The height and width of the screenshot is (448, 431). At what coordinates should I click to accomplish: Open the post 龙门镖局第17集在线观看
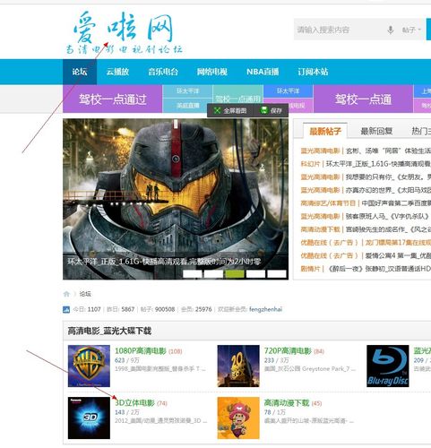(x=398, y=243)
